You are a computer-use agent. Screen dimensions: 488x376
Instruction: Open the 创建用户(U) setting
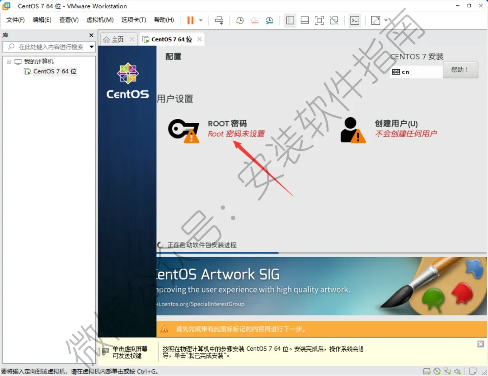pos(405,128)
